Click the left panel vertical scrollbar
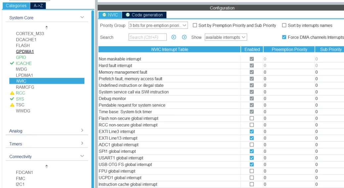The height and width of the screenshot is (188, 344). click(x=93, y=99)
